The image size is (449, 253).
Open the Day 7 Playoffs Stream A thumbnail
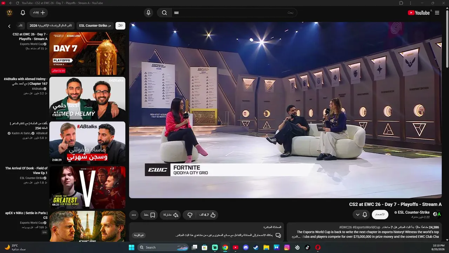87,53
